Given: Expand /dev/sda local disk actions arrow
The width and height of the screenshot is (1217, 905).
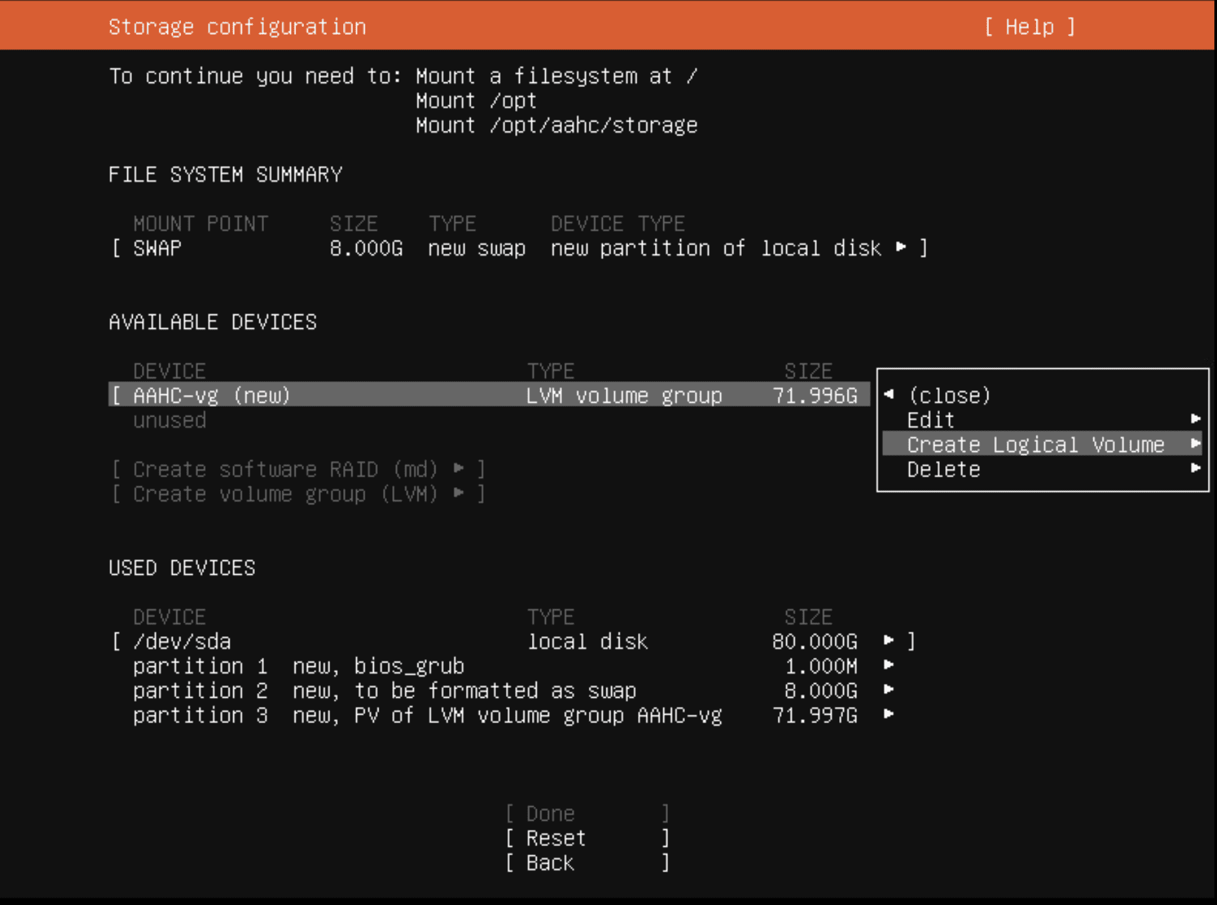Looking at the screenshot, I should click(889, 641).
